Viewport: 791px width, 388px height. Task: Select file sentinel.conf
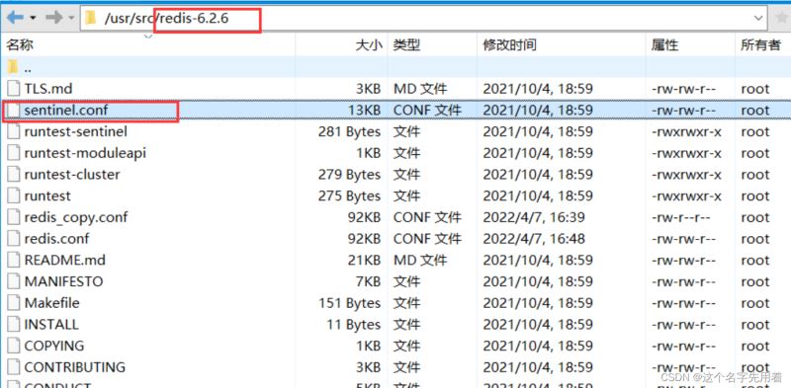65,110
